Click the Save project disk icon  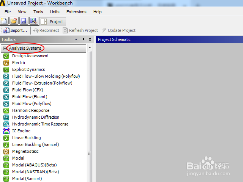tap(24, 21)
